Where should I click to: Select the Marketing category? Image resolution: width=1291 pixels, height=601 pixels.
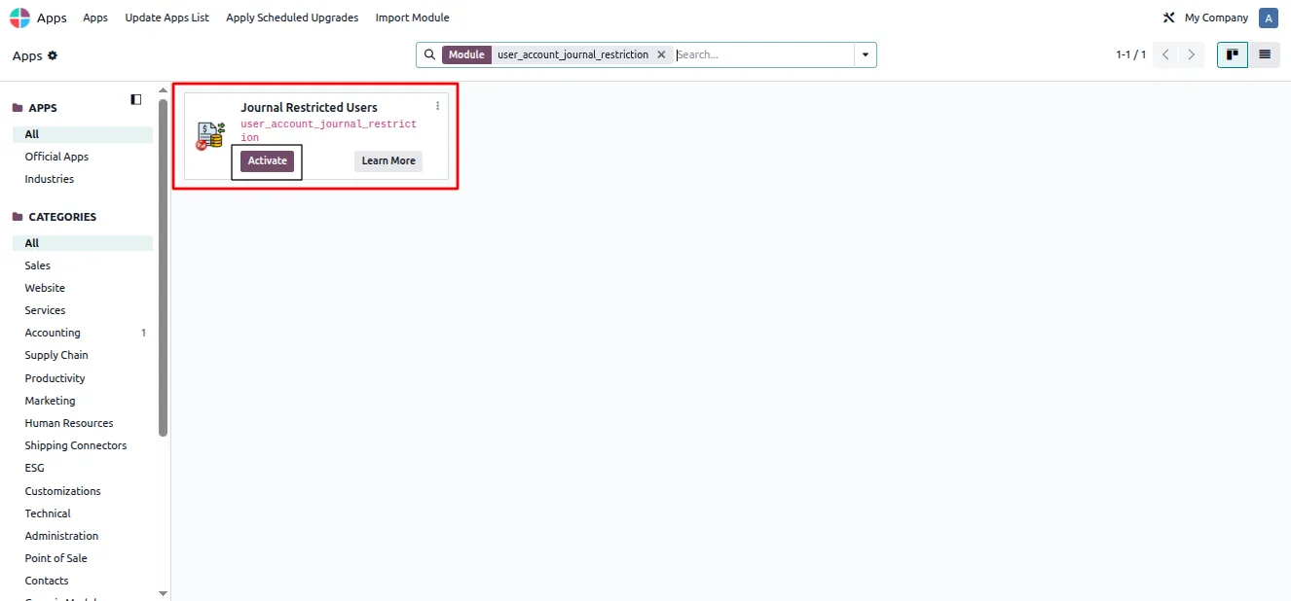(82, 401)
